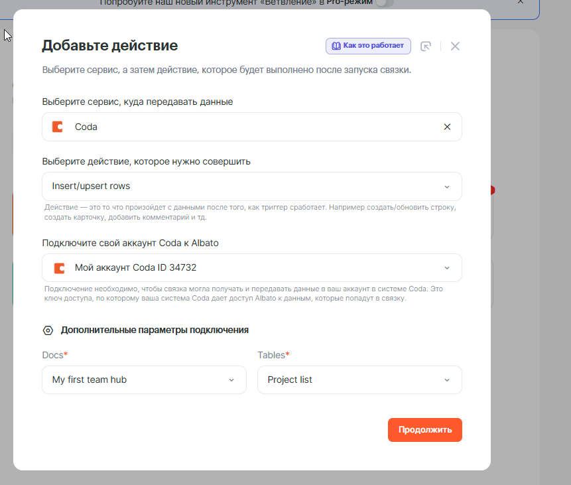571x485 pixels.
Task: Toggle the Pro-режим switch
Action: click(x=384, y=3)
